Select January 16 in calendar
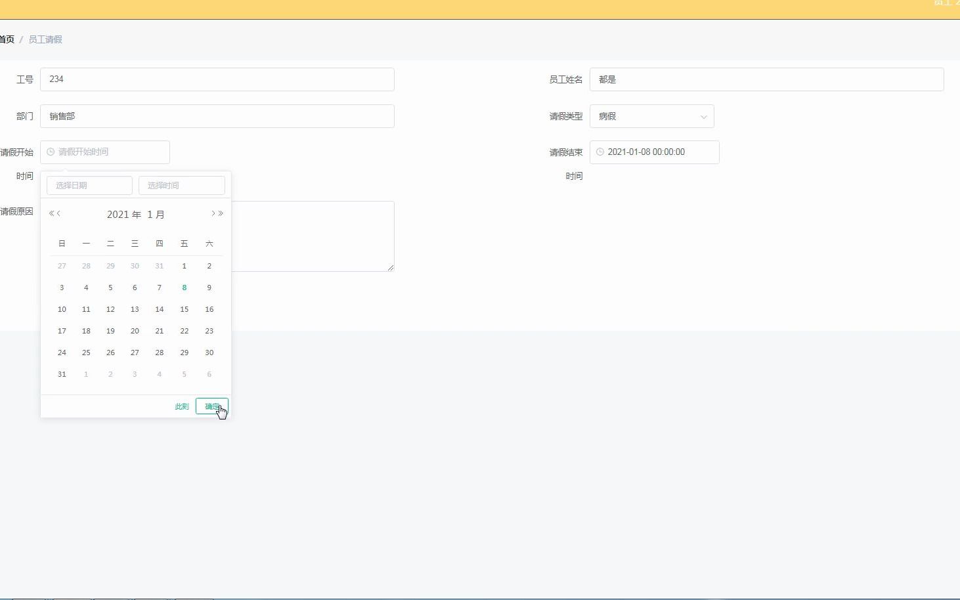 point(209,309)
